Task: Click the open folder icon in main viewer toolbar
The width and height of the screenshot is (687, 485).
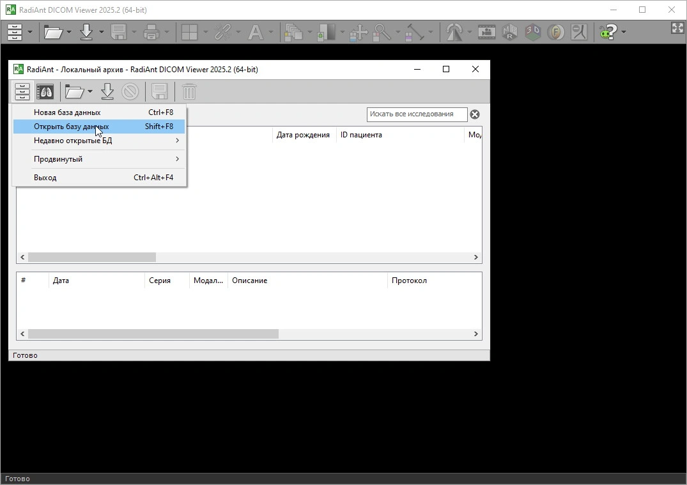Action: pyautogui.click(x=54, y=32)
